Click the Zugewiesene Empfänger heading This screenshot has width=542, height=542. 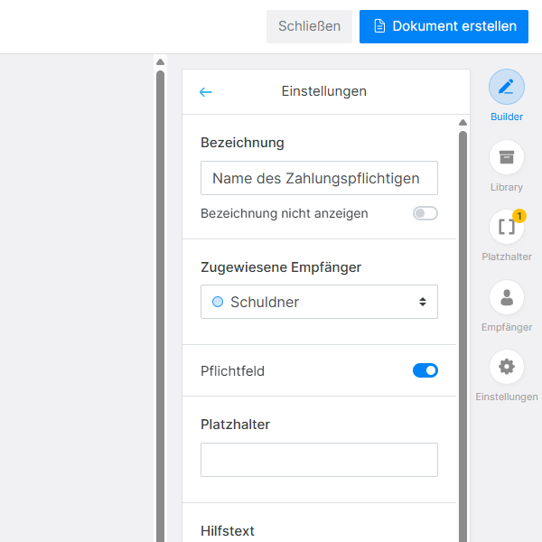pos(281,267)
